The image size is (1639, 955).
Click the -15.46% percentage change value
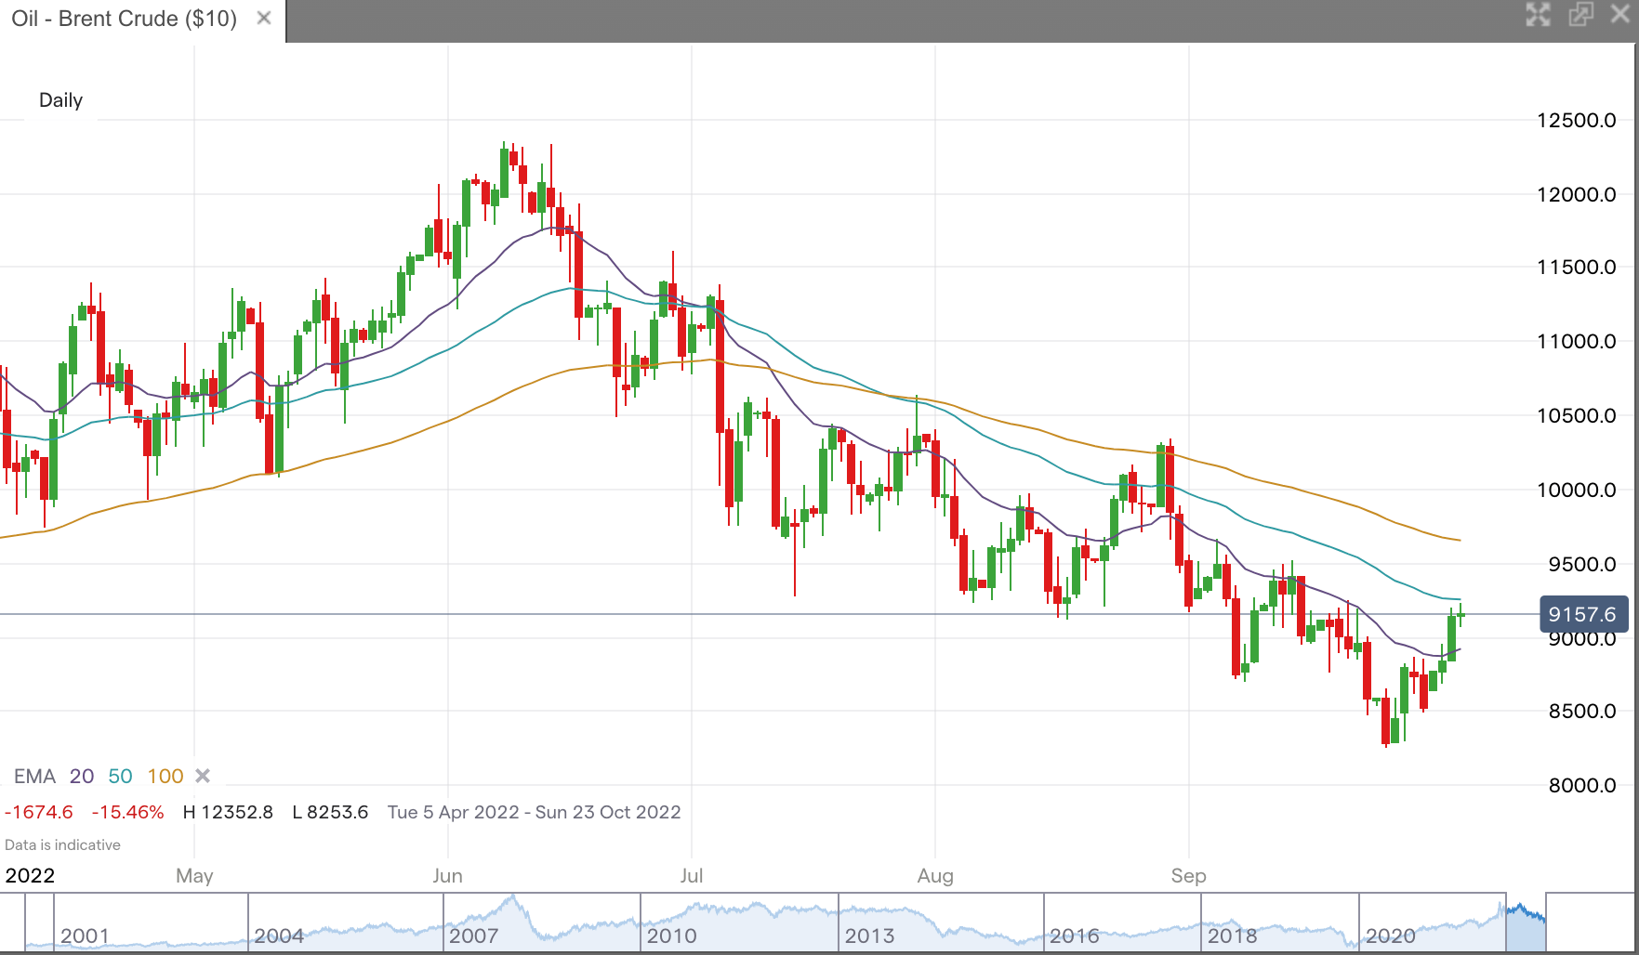(127, 812)
